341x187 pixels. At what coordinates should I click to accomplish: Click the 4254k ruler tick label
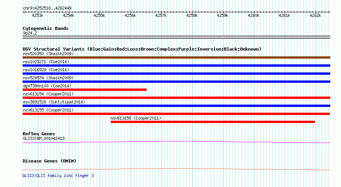coord(69,15)
